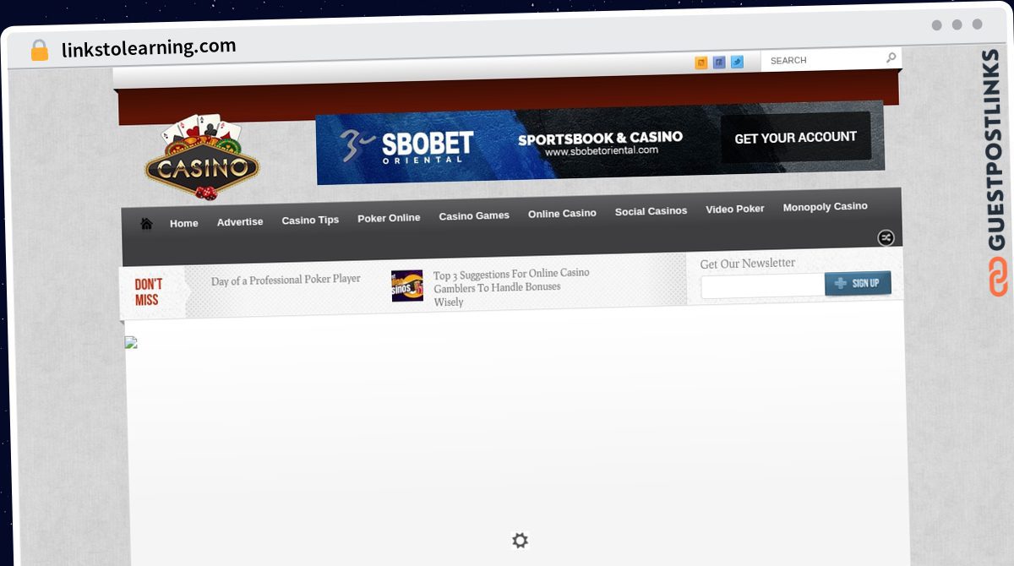Open the 'Top 3 Suggestions' casino bonuses article
The width and height of the screenshot is (1014, 566).
(x=510, y=287)
